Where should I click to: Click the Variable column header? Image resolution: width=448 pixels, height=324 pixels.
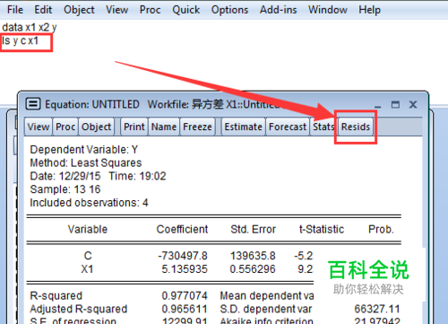coord(88,230)
